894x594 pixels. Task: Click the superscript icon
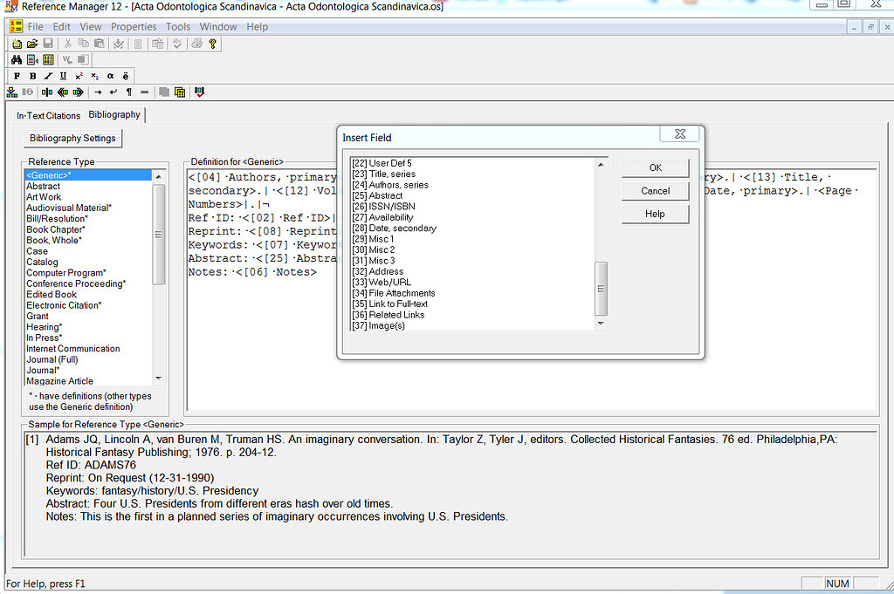pyautogui.click(x=79, y=76)
